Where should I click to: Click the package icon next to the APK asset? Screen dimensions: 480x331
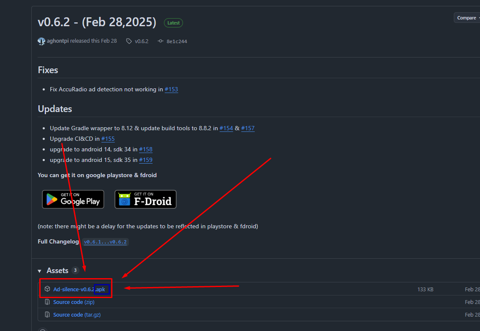tap(47, 289)
